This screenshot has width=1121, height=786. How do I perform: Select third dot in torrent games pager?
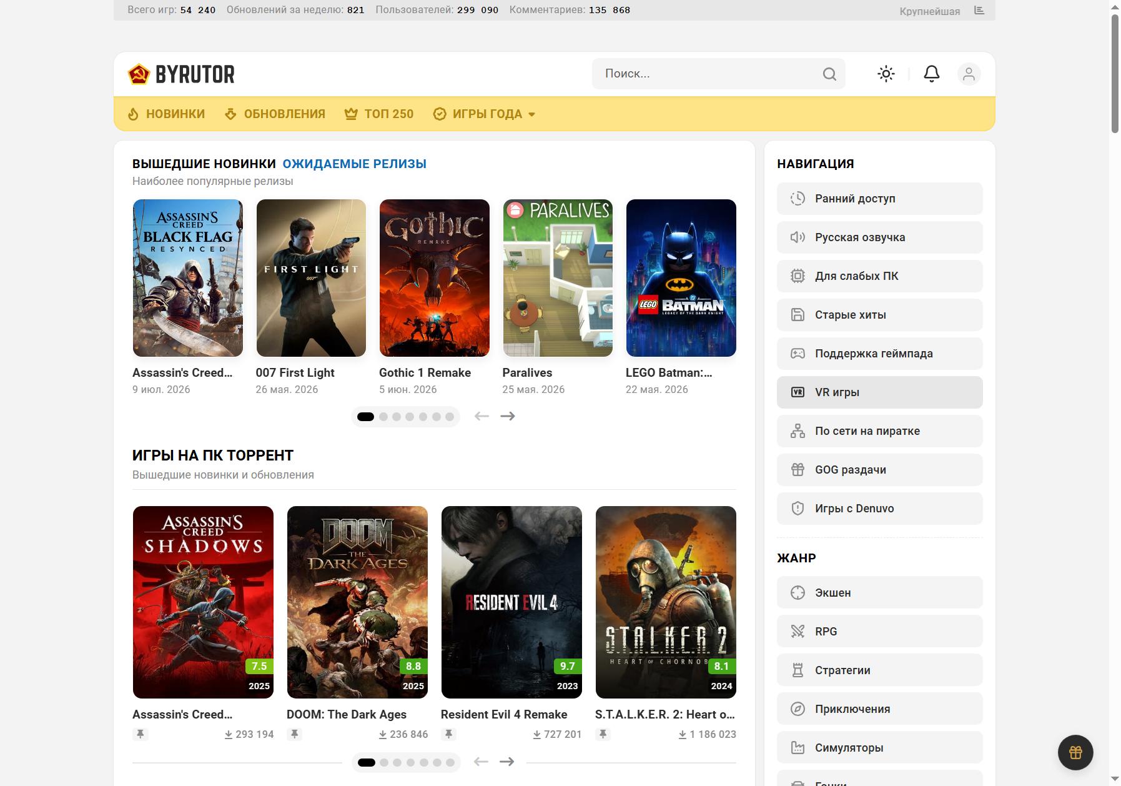coord(397,762)
